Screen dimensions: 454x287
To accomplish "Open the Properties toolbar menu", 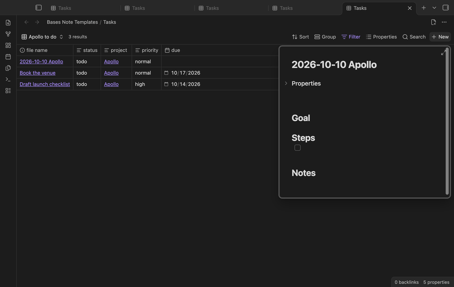I will (x=381, y=37).
